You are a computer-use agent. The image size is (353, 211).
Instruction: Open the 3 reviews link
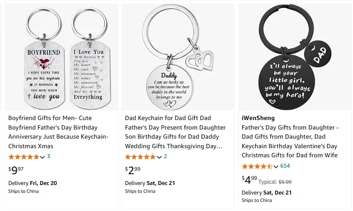[x=49, y=156]
